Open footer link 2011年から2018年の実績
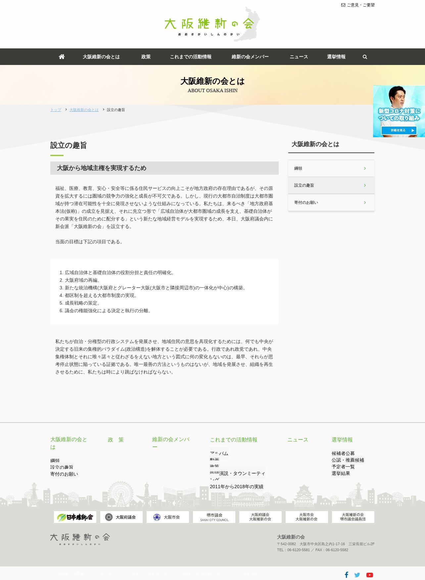The height and width of the screenshot is (580, 425). (237, 487)
